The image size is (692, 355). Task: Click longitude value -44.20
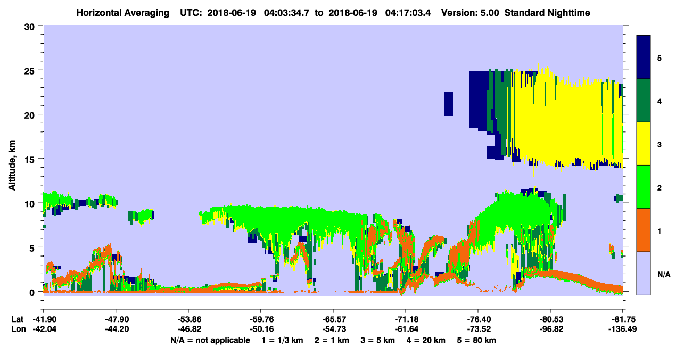pyautogui.click(x=116, y=329)
